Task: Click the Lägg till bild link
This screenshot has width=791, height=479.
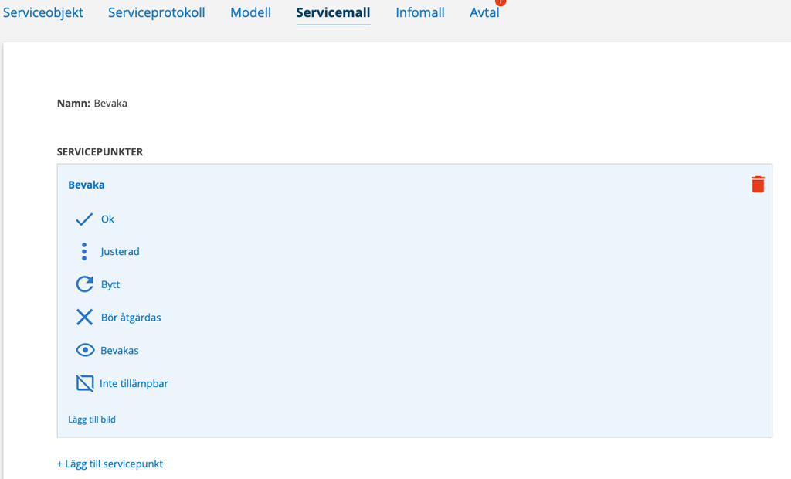Action: click(92, 420)
